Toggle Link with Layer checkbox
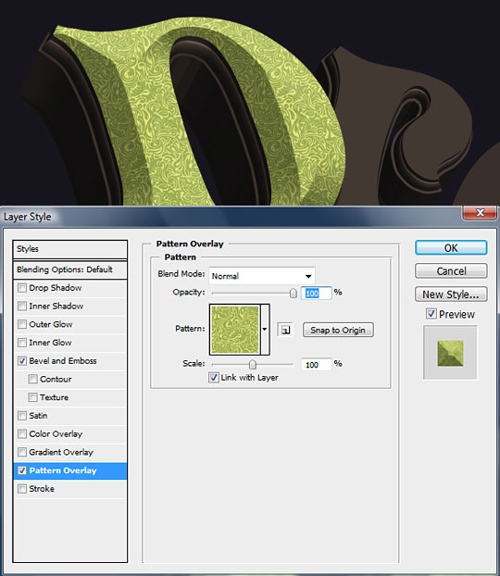This screenshot has width=500, height=576. [214, 377]
